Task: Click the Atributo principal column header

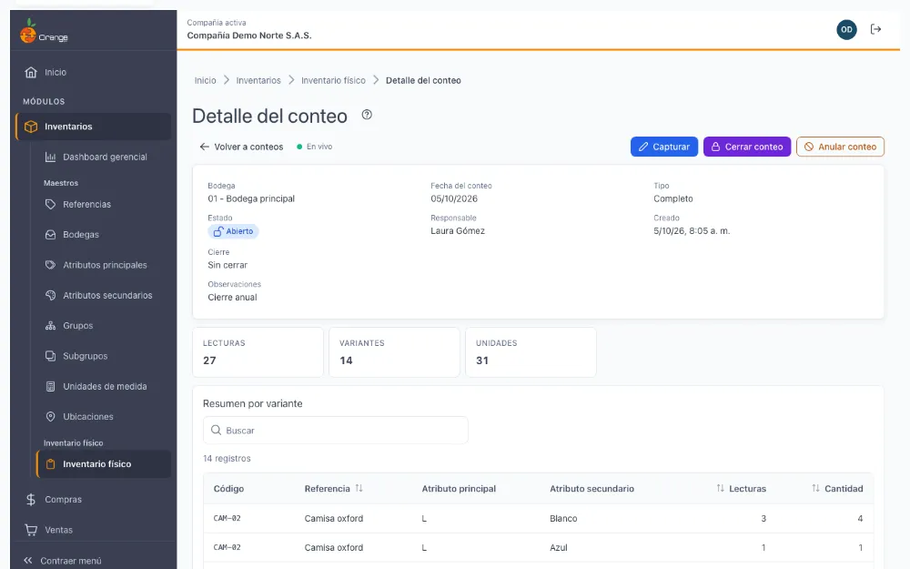Action: point(459,489)
